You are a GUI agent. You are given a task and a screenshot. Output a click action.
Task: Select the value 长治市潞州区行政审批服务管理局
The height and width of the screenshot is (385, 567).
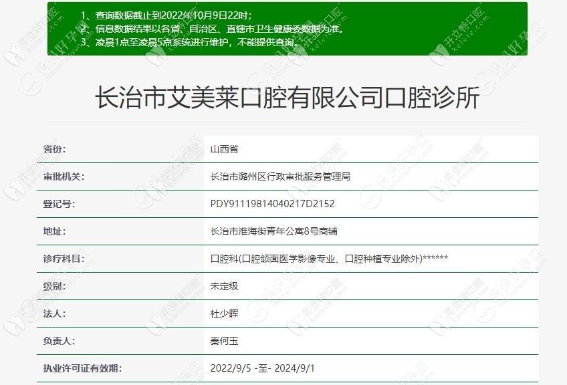[x=280, y=176]
